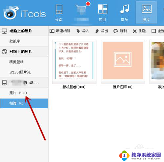
Task: Tick the 全选 select-all checkbox
Action: point(154,31)
